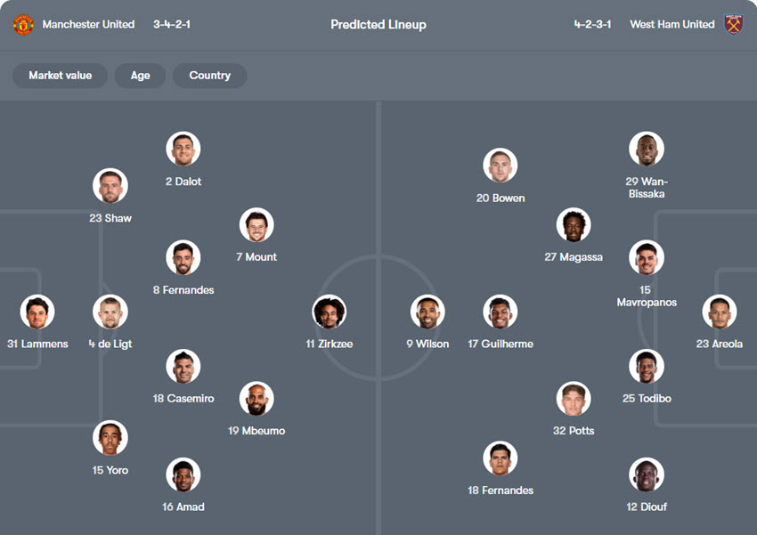Toggle the Age filter pill
757x535 pixels.
coord(140,76)
